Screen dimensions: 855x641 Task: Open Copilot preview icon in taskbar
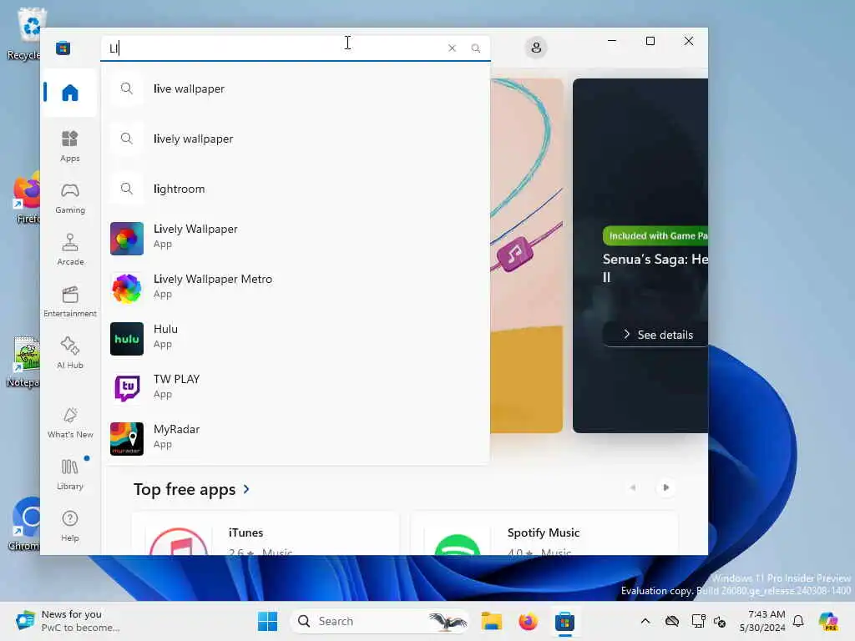point(828,621)
